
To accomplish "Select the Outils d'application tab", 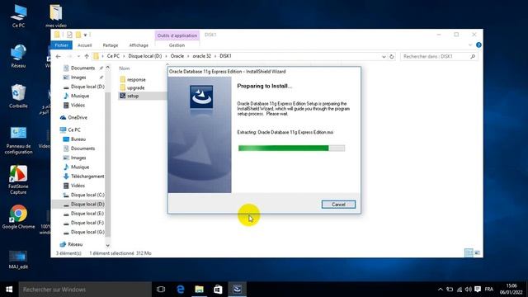I will (x=177, y=35).
